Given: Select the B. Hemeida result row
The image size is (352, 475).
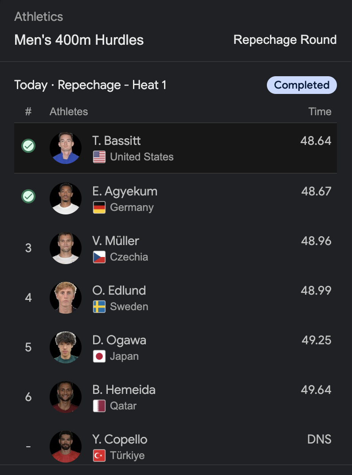Looking at the screenshot, I should point(176,397).
